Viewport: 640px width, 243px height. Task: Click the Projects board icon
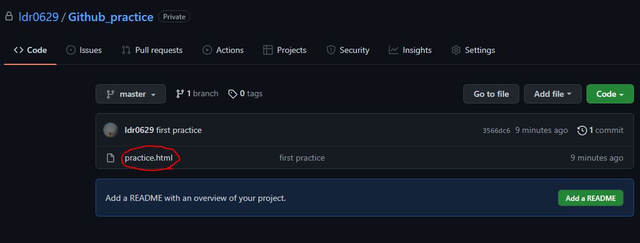[268, 51]
